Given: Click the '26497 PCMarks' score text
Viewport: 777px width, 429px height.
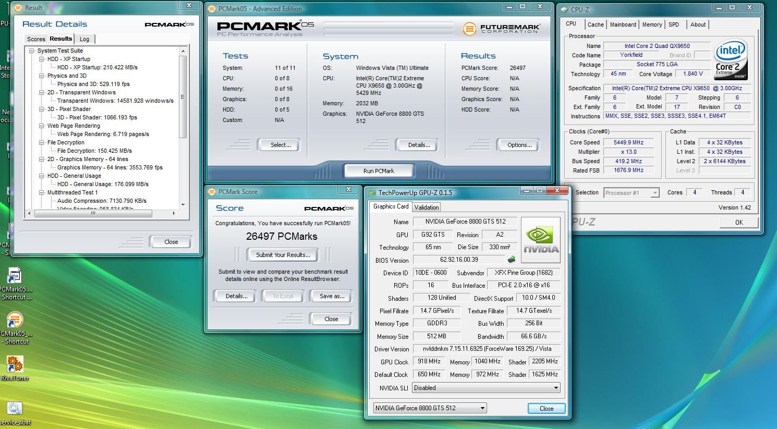Looking at the screenshot, I should tap(282, 236).
